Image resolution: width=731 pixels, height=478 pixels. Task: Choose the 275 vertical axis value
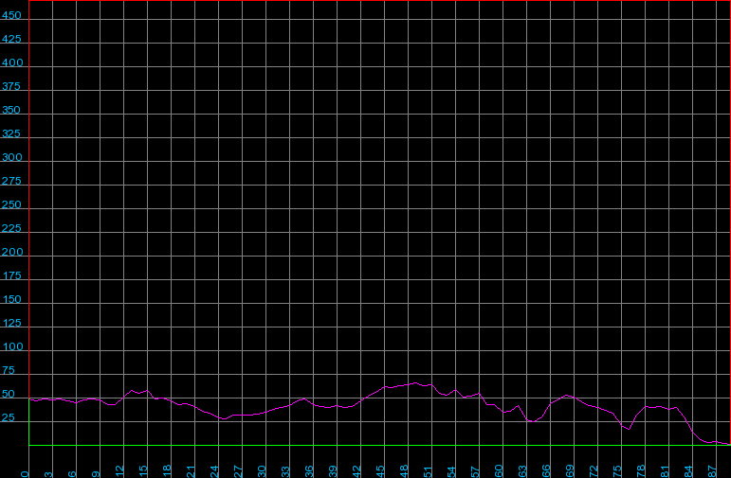click(11, 181)
